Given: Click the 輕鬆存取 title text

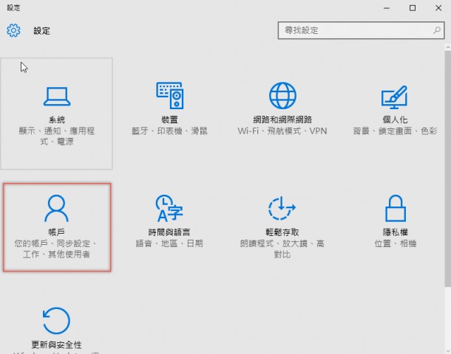Looking at the screenshot, I should 282,232.
